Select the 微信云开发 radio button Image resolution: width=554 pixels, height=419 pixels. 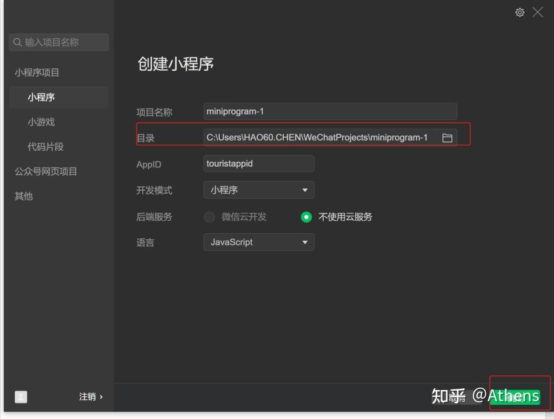[209, 217]
